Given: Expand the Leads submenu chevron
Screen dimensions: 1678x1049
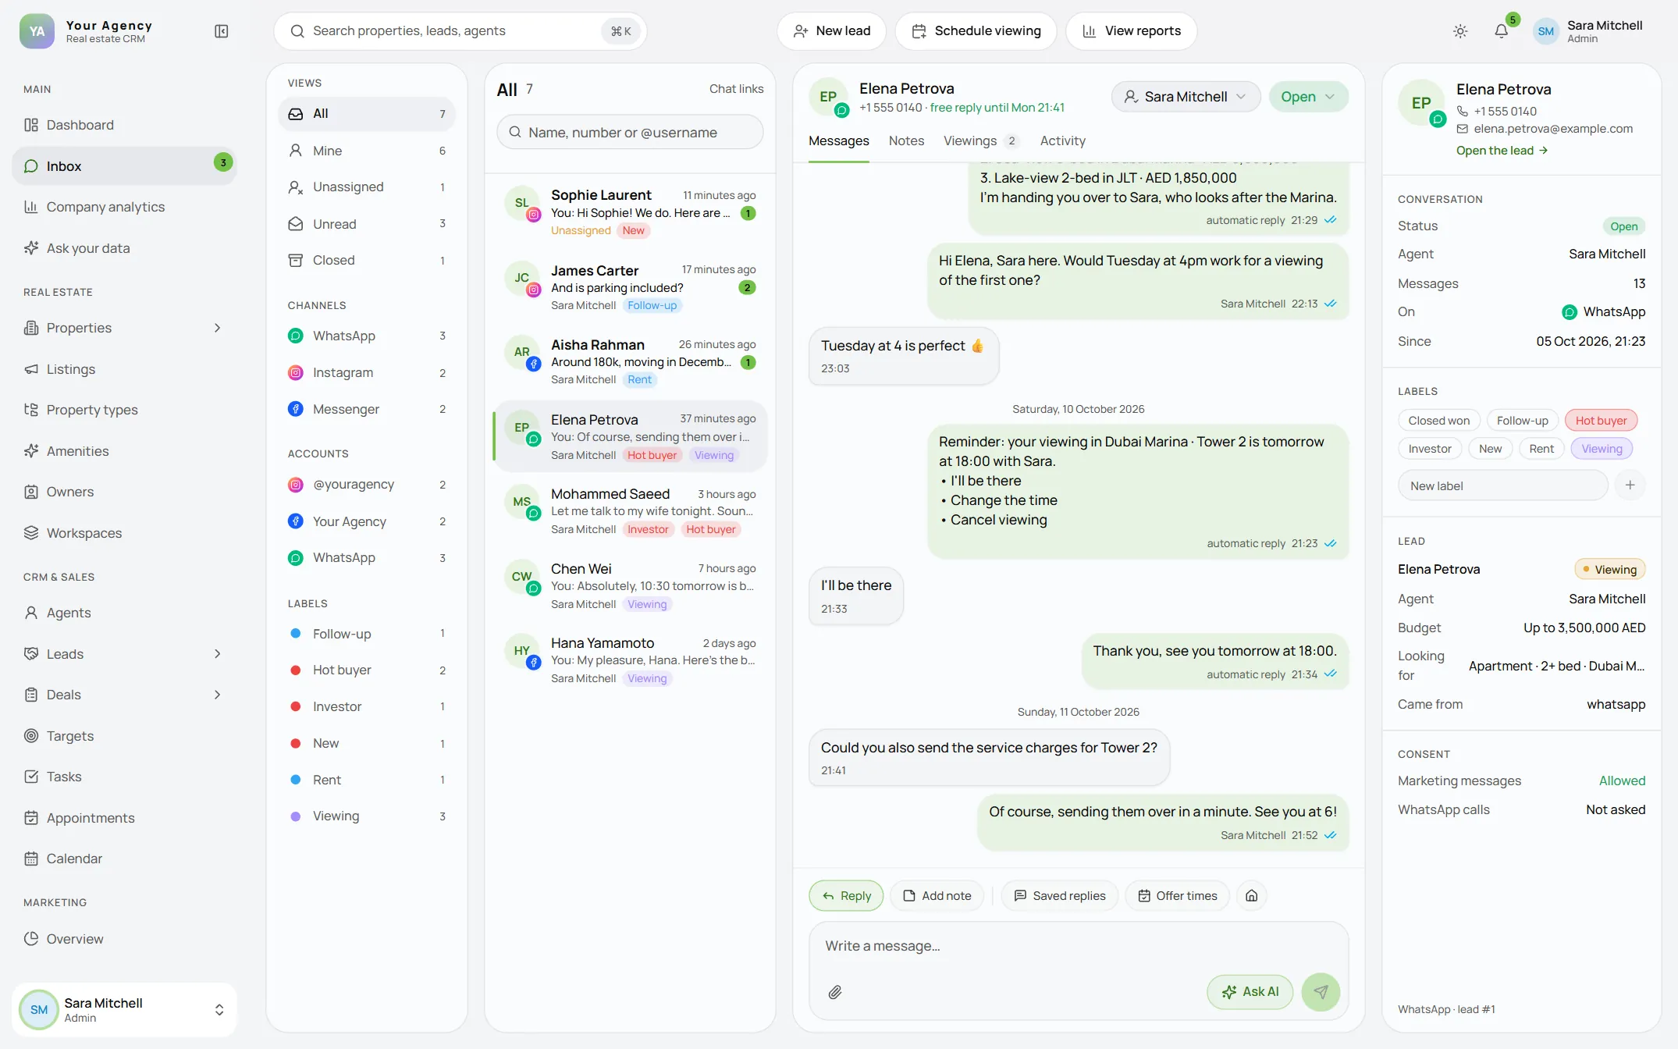Looking at the screenshot, I should [218, 654].
